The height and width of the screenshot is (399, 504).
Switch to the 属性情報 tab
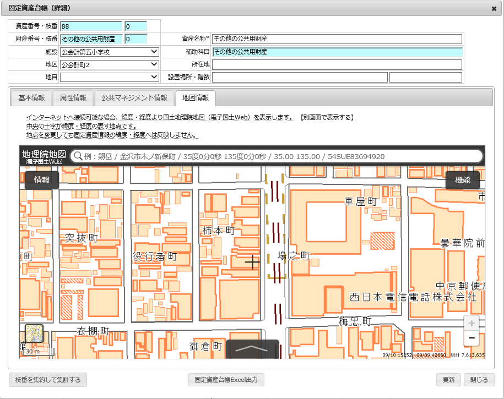click(x=73, y=97)
